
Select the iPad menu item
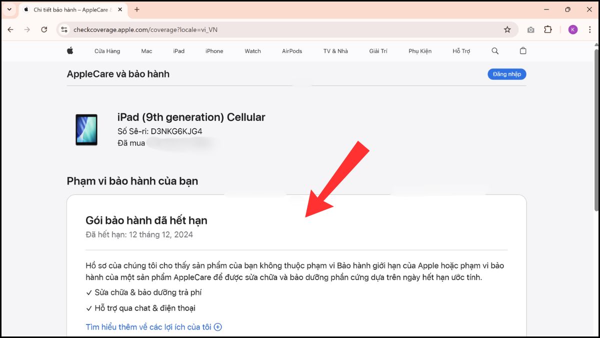tap(178, 51)
